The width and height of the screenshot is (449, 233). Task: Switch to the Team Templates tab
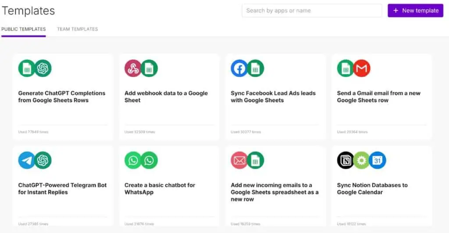[77, 29]
